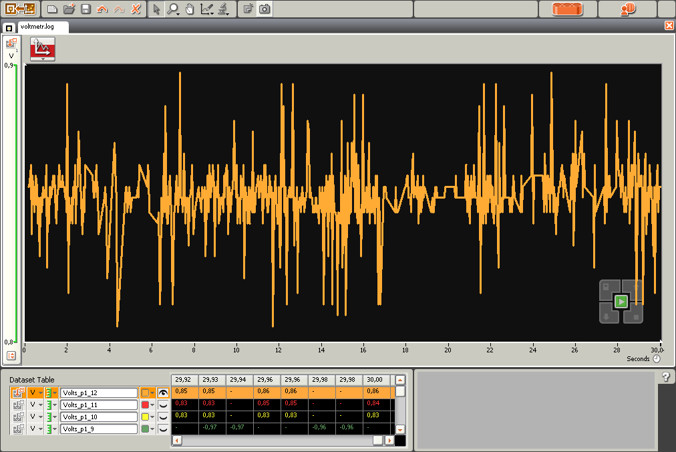Open the zoom magnifier tool
This screenshot has height=452, width=676.
click(173, 9)
